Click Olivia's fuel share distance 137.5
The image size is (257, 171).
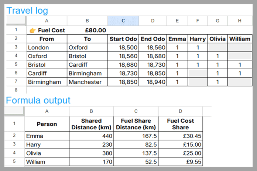coord(136,153)
